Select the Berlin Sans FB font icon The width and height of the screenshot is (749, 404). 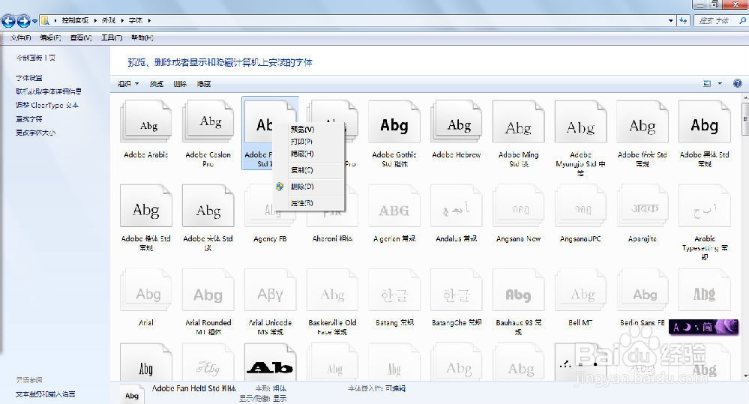[x=643, y=290]
